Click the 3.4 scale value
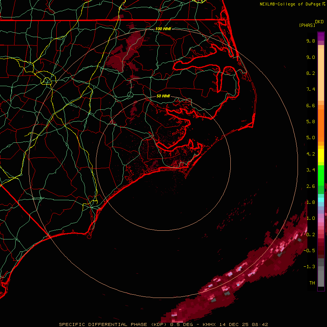327x327 pixels. (x=311, y=170)
